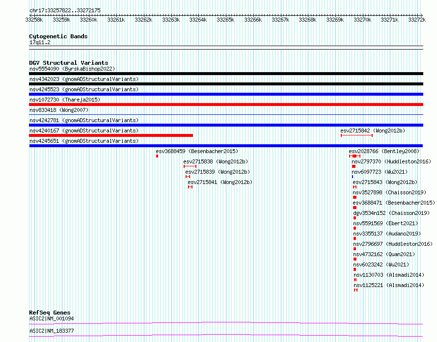Click red marker under esv3688471
Image resolution: width=437 pixels, height=342 pixels.
[x=355, y=208]
